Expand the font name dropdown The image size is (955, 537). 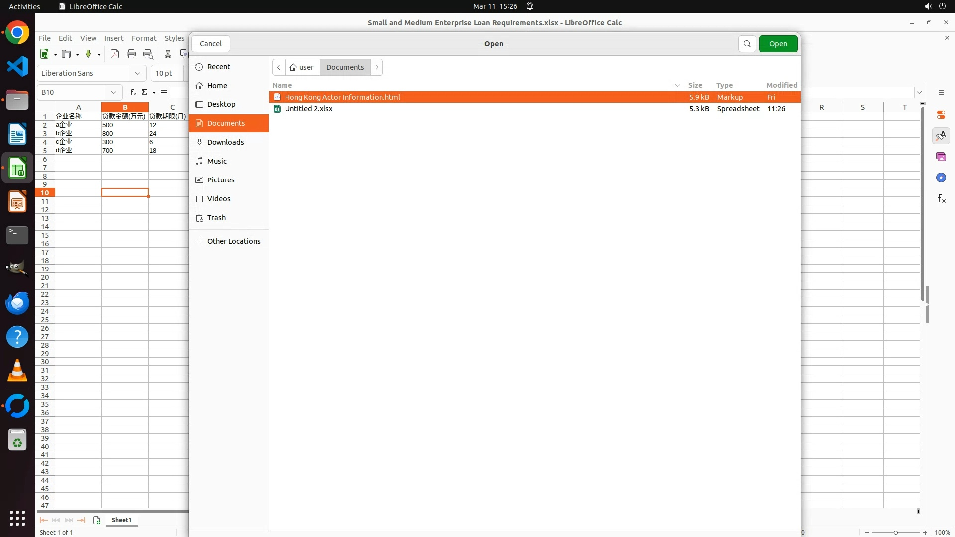tap(138, 73)
